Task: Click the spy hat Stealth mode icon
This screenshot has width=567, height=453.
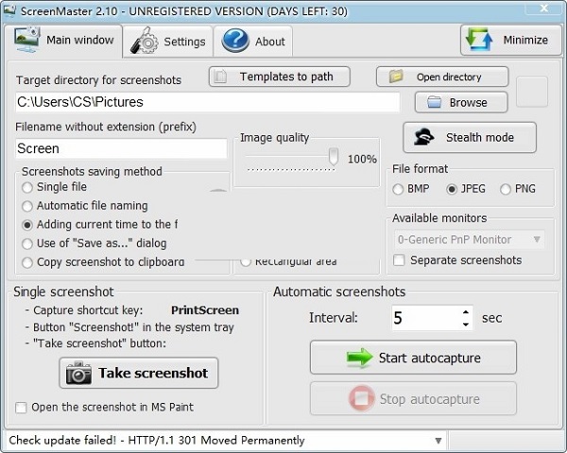Action: click(x=423, y=137)
